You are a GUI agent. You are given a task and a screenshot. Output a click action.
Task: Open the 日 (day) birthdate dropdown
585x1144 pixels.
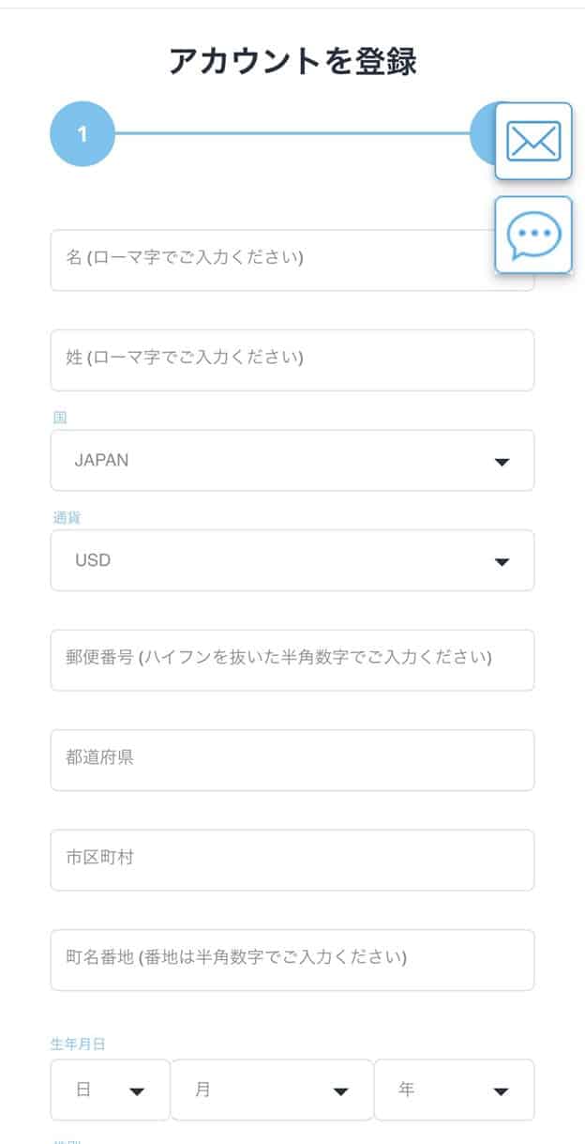tap(111, 1090)
